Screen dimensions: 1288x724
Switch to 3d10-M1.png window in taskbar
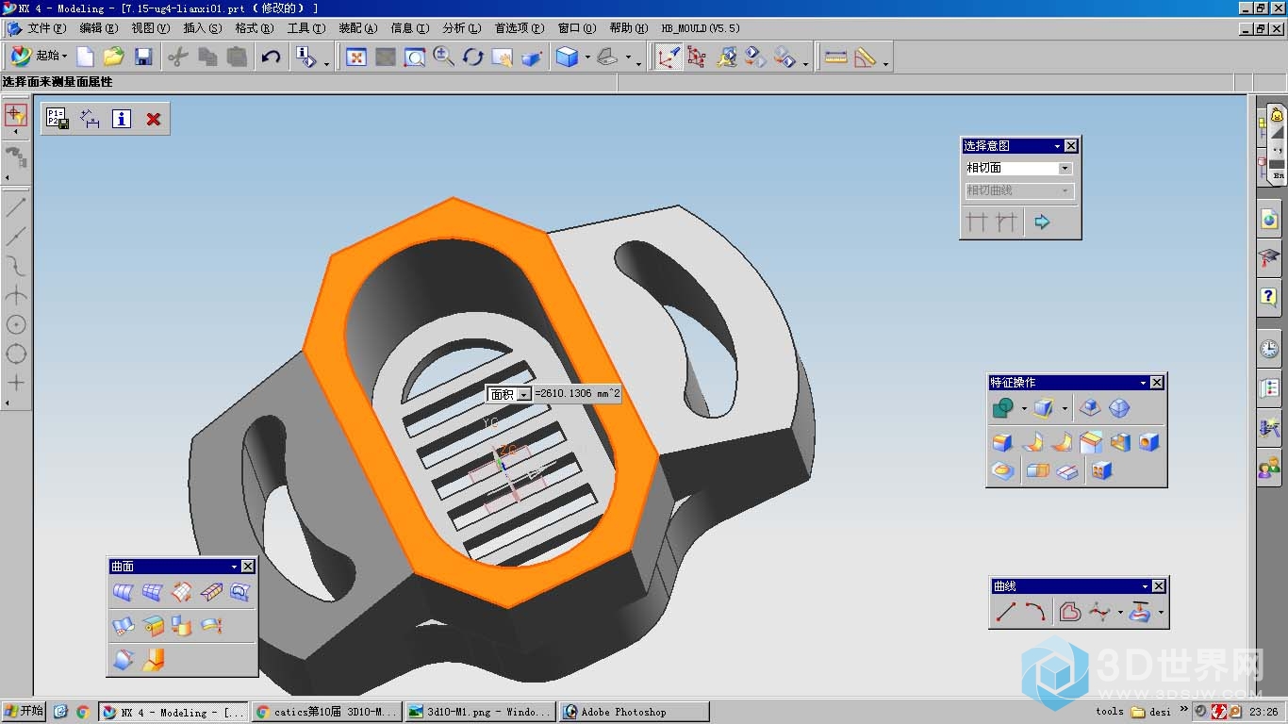click(x=479, y=713)
